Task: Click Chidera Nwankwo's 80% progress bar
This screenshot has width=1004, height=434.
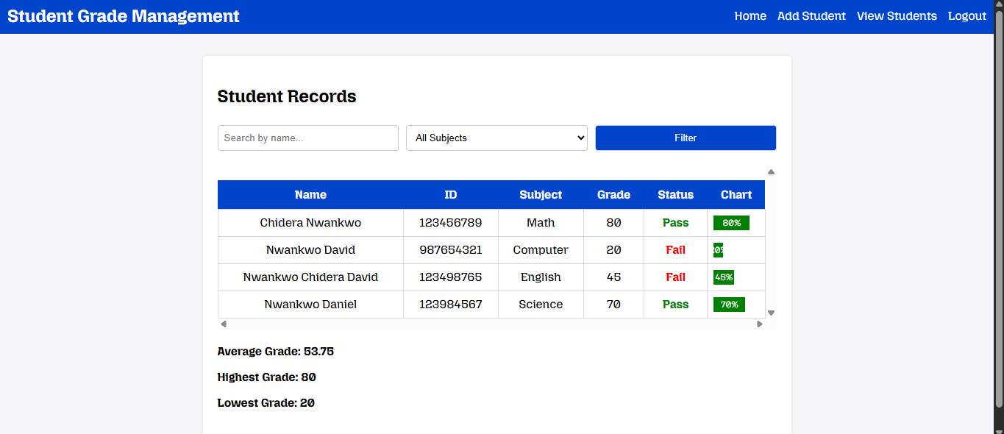Action: [730, 222]
